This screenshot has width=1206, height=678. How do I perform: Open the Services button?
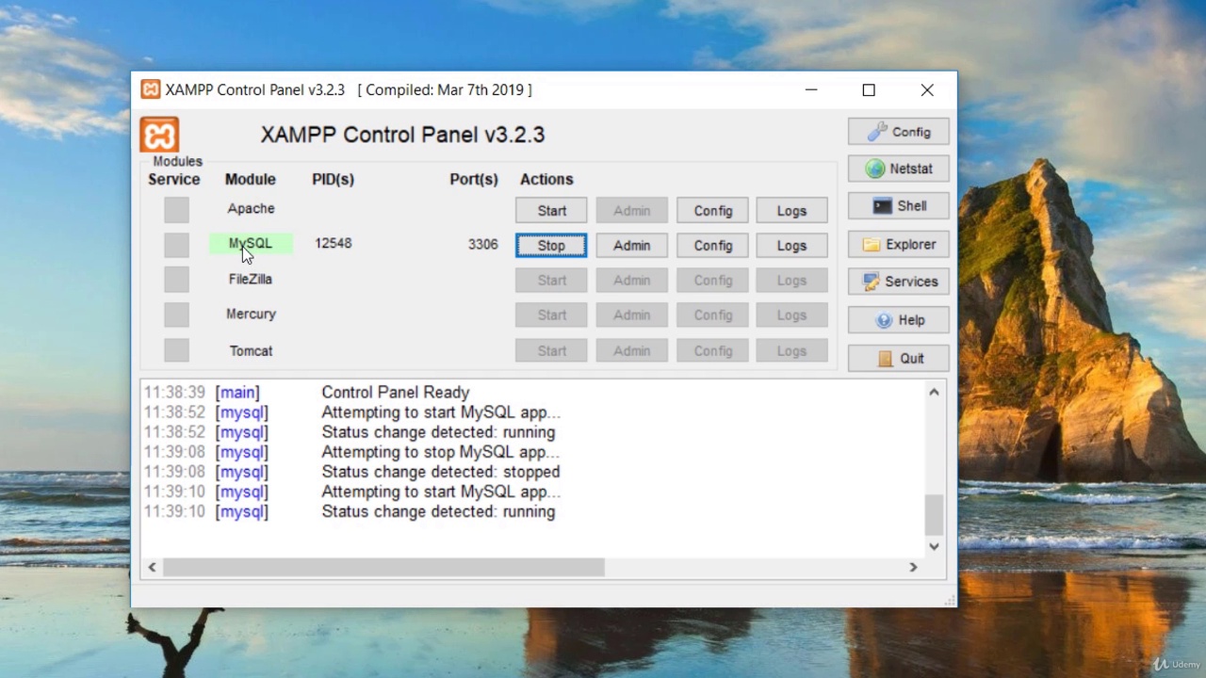click(x=899, y=282)
